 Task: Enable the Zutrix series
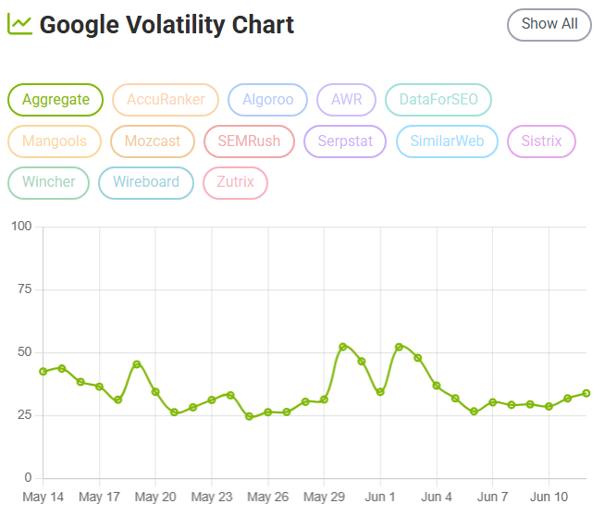235,183
